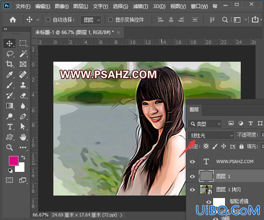The image size is (264, 220).
Task: Click the magenta foreground color swatch
Action: 14,160
